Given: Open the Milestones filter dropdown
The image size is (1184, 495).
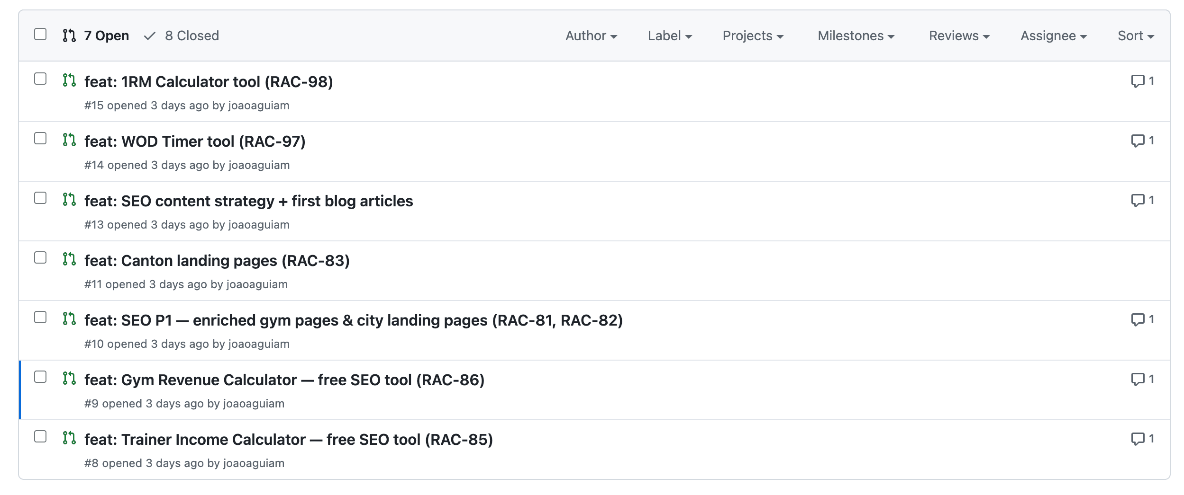Looking at the screenshot, I should click(856, 36).
